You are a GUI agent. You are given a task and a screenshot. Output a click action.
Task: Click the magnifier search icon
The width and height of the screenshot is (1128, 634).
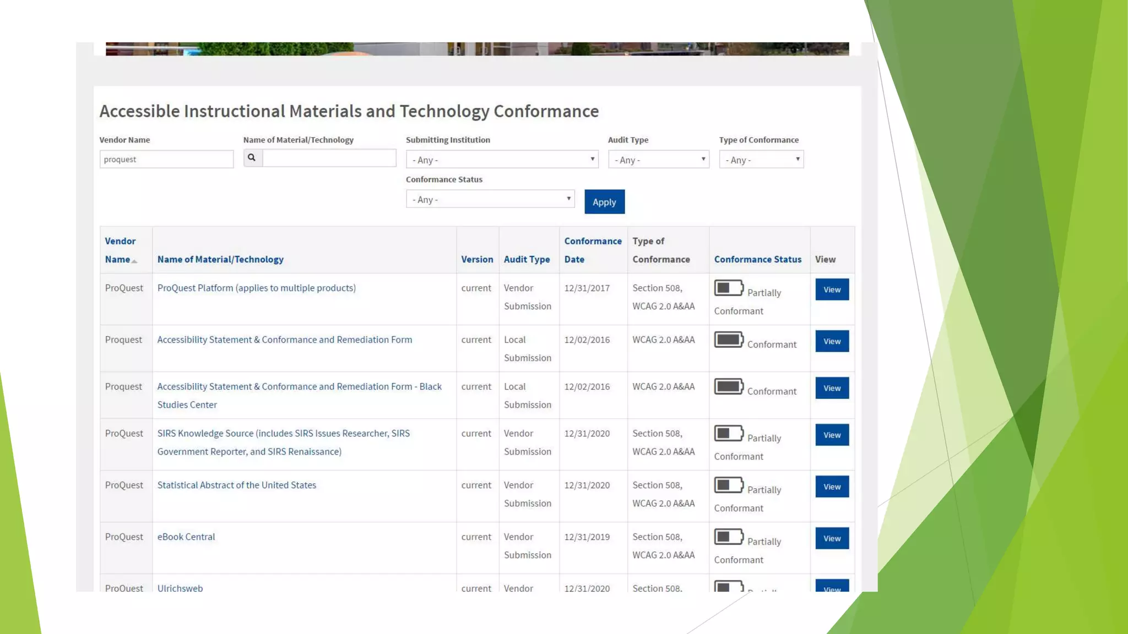pos(252,158)
